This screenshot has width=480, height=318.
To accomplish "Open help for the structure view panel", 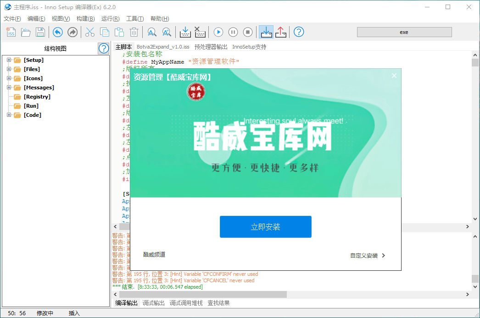I will coord(104,48).
